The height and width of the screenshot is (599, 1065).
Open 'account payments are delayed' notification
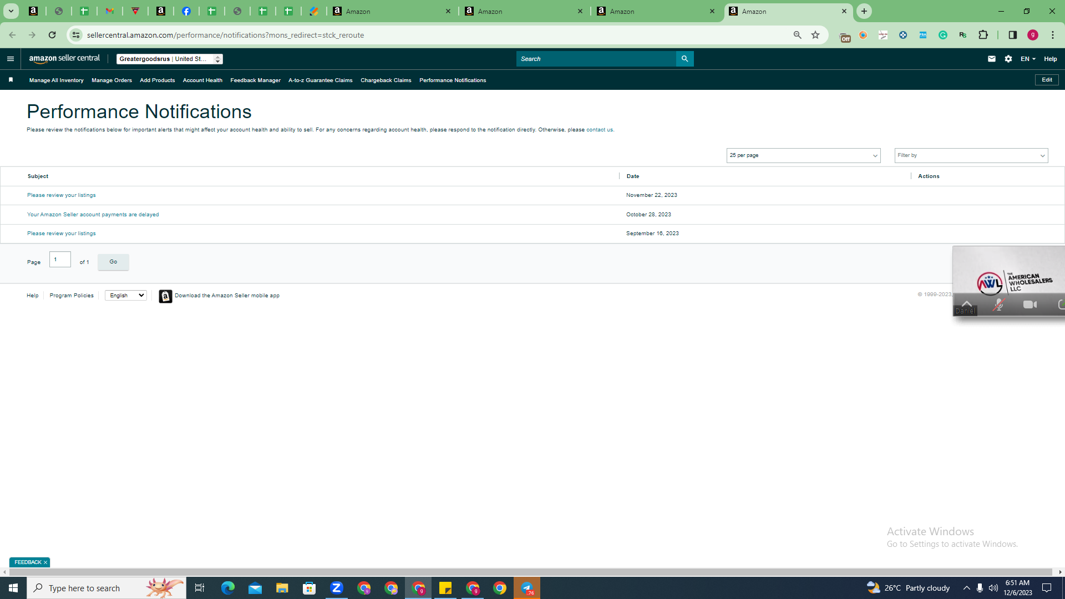tap(93, 215)
